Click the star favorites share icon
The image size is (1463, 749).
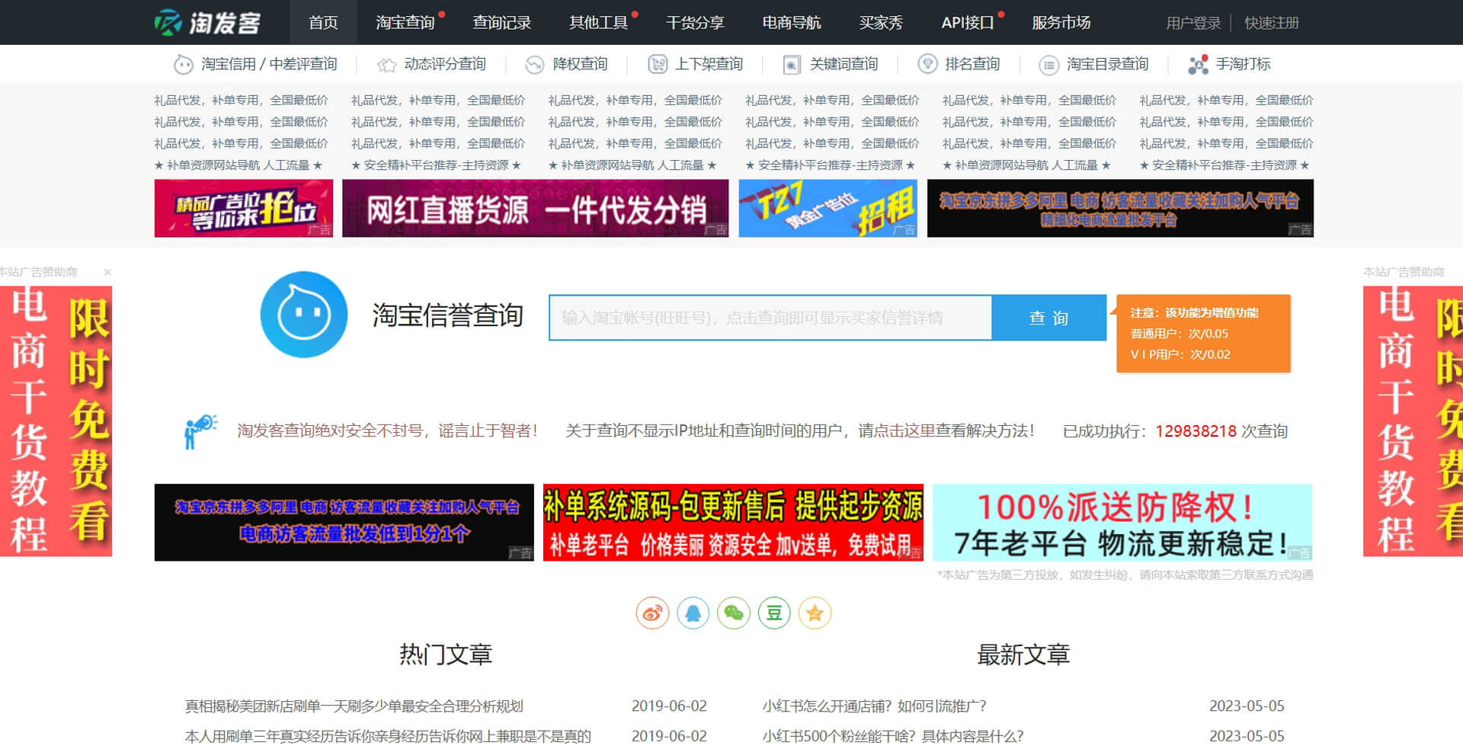tap(815, 613)
